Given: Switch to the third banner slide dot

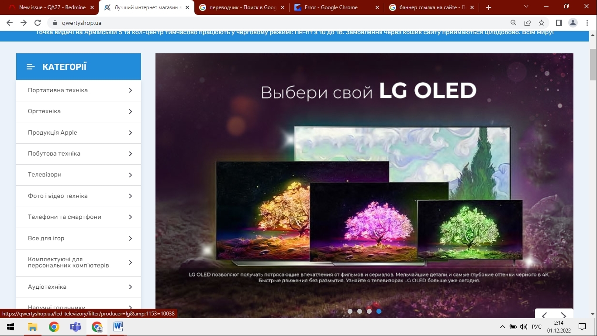Looking at the screenshot, I should tap(369, 311).
